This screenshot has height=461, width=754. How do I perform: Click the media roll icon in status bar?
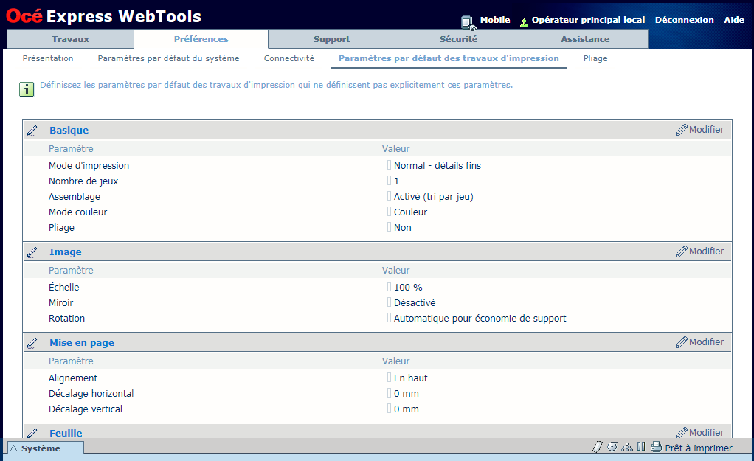612,447
